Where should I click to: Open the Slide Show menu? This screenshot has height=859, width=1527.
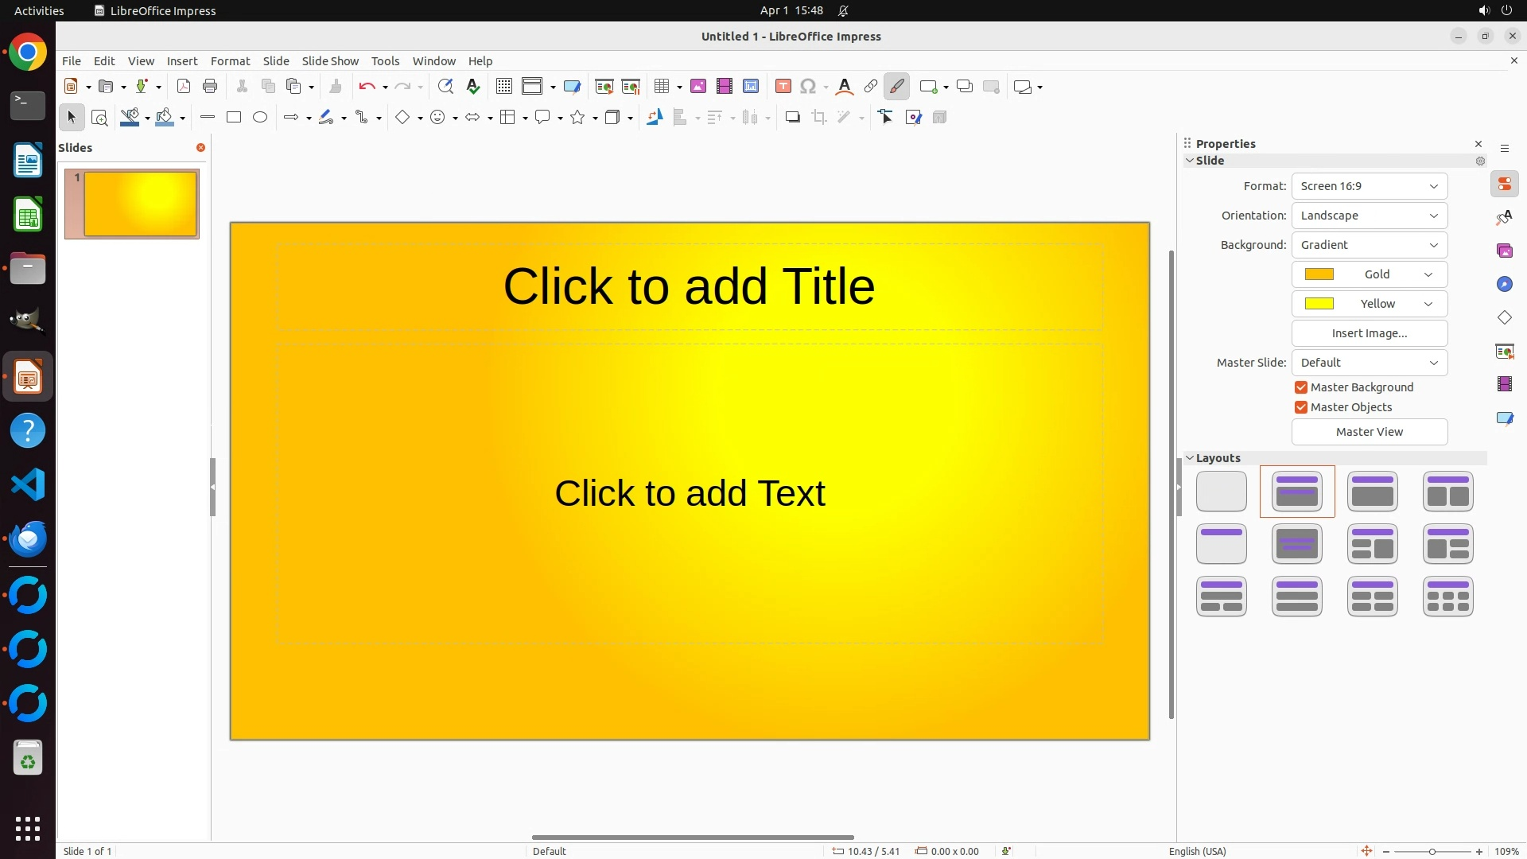[x=330, y=61]
